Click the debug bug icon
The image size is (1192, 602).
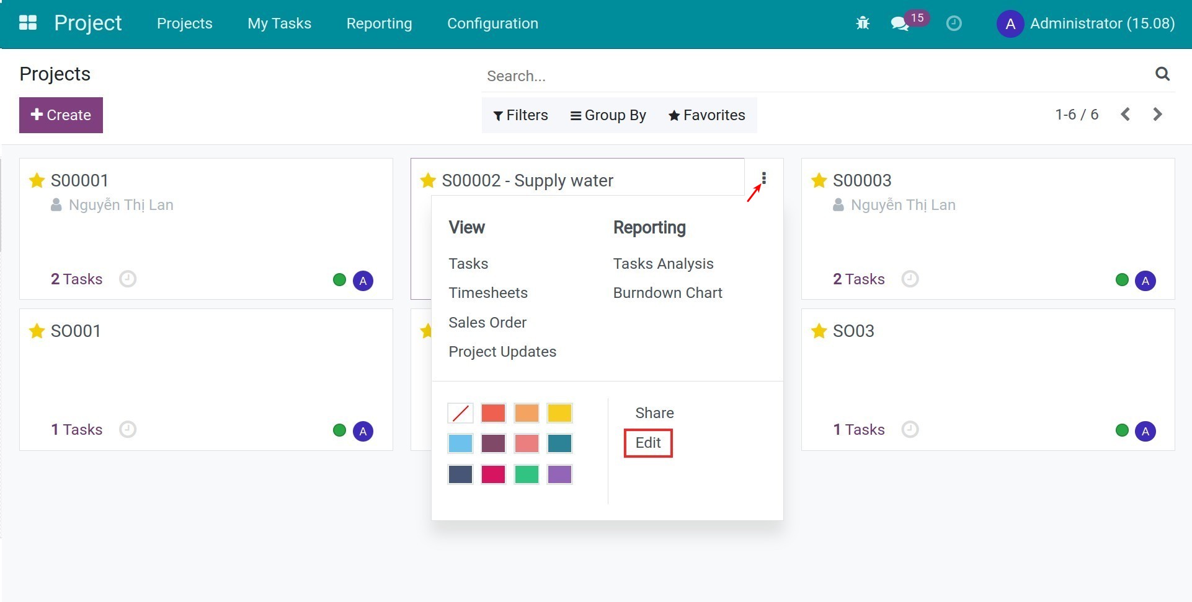coord(862,24)
